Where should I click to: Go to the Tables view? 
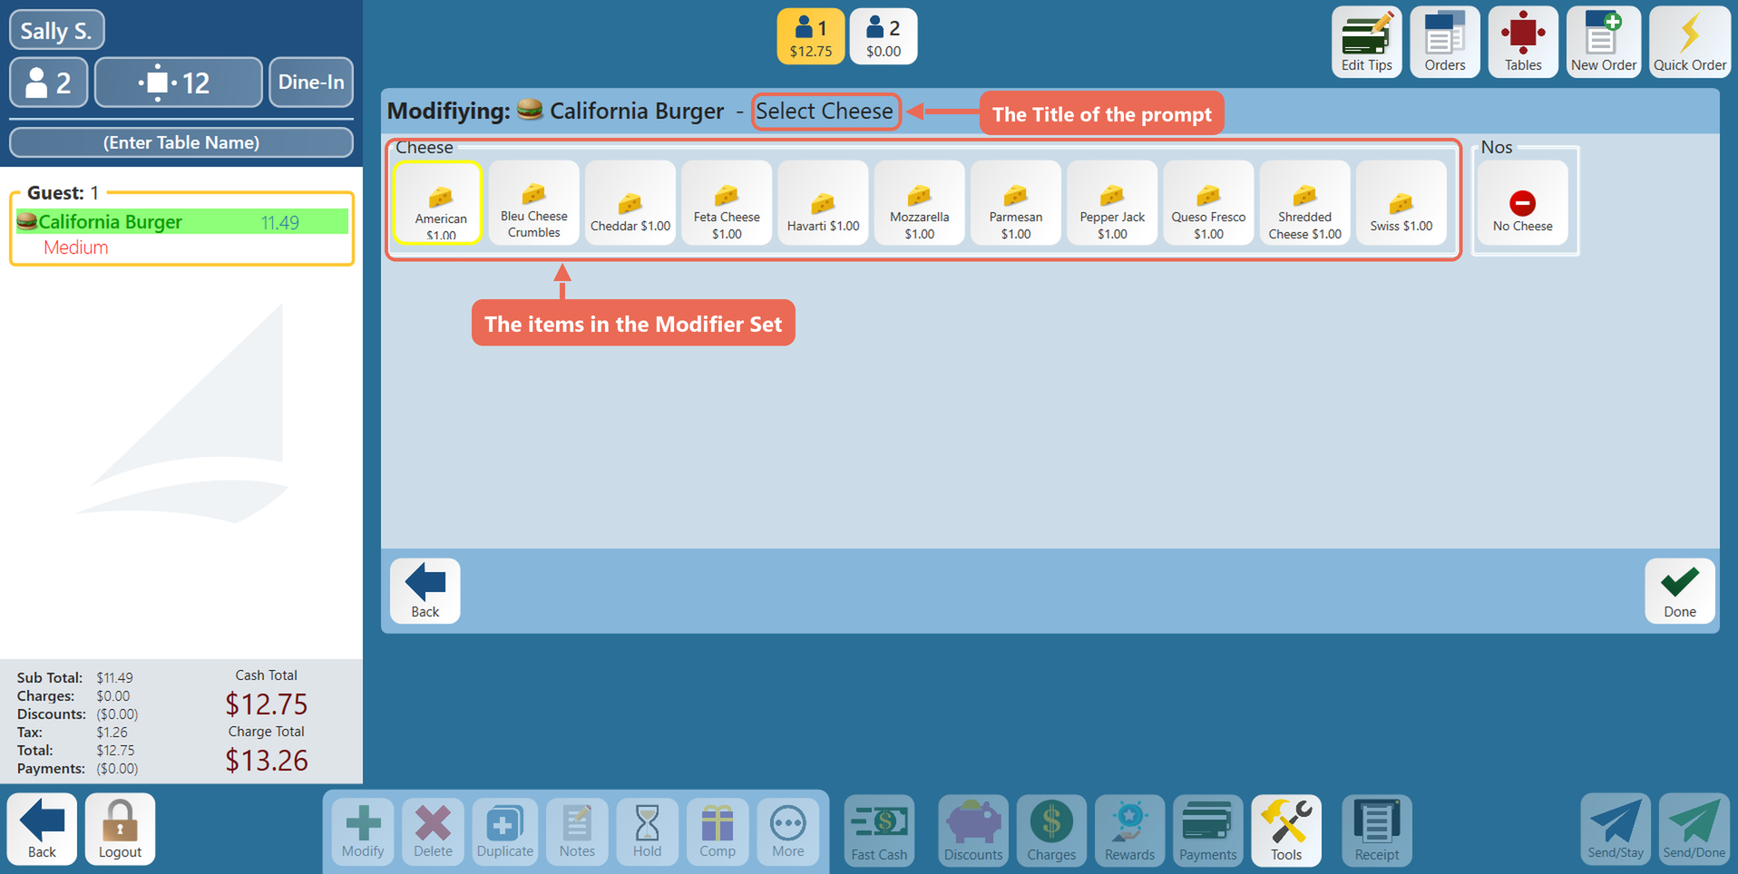(1523, 42)
